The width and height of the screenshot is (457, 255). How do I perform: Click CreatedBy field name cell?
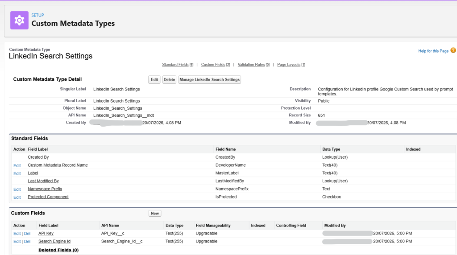pos(225,157)
